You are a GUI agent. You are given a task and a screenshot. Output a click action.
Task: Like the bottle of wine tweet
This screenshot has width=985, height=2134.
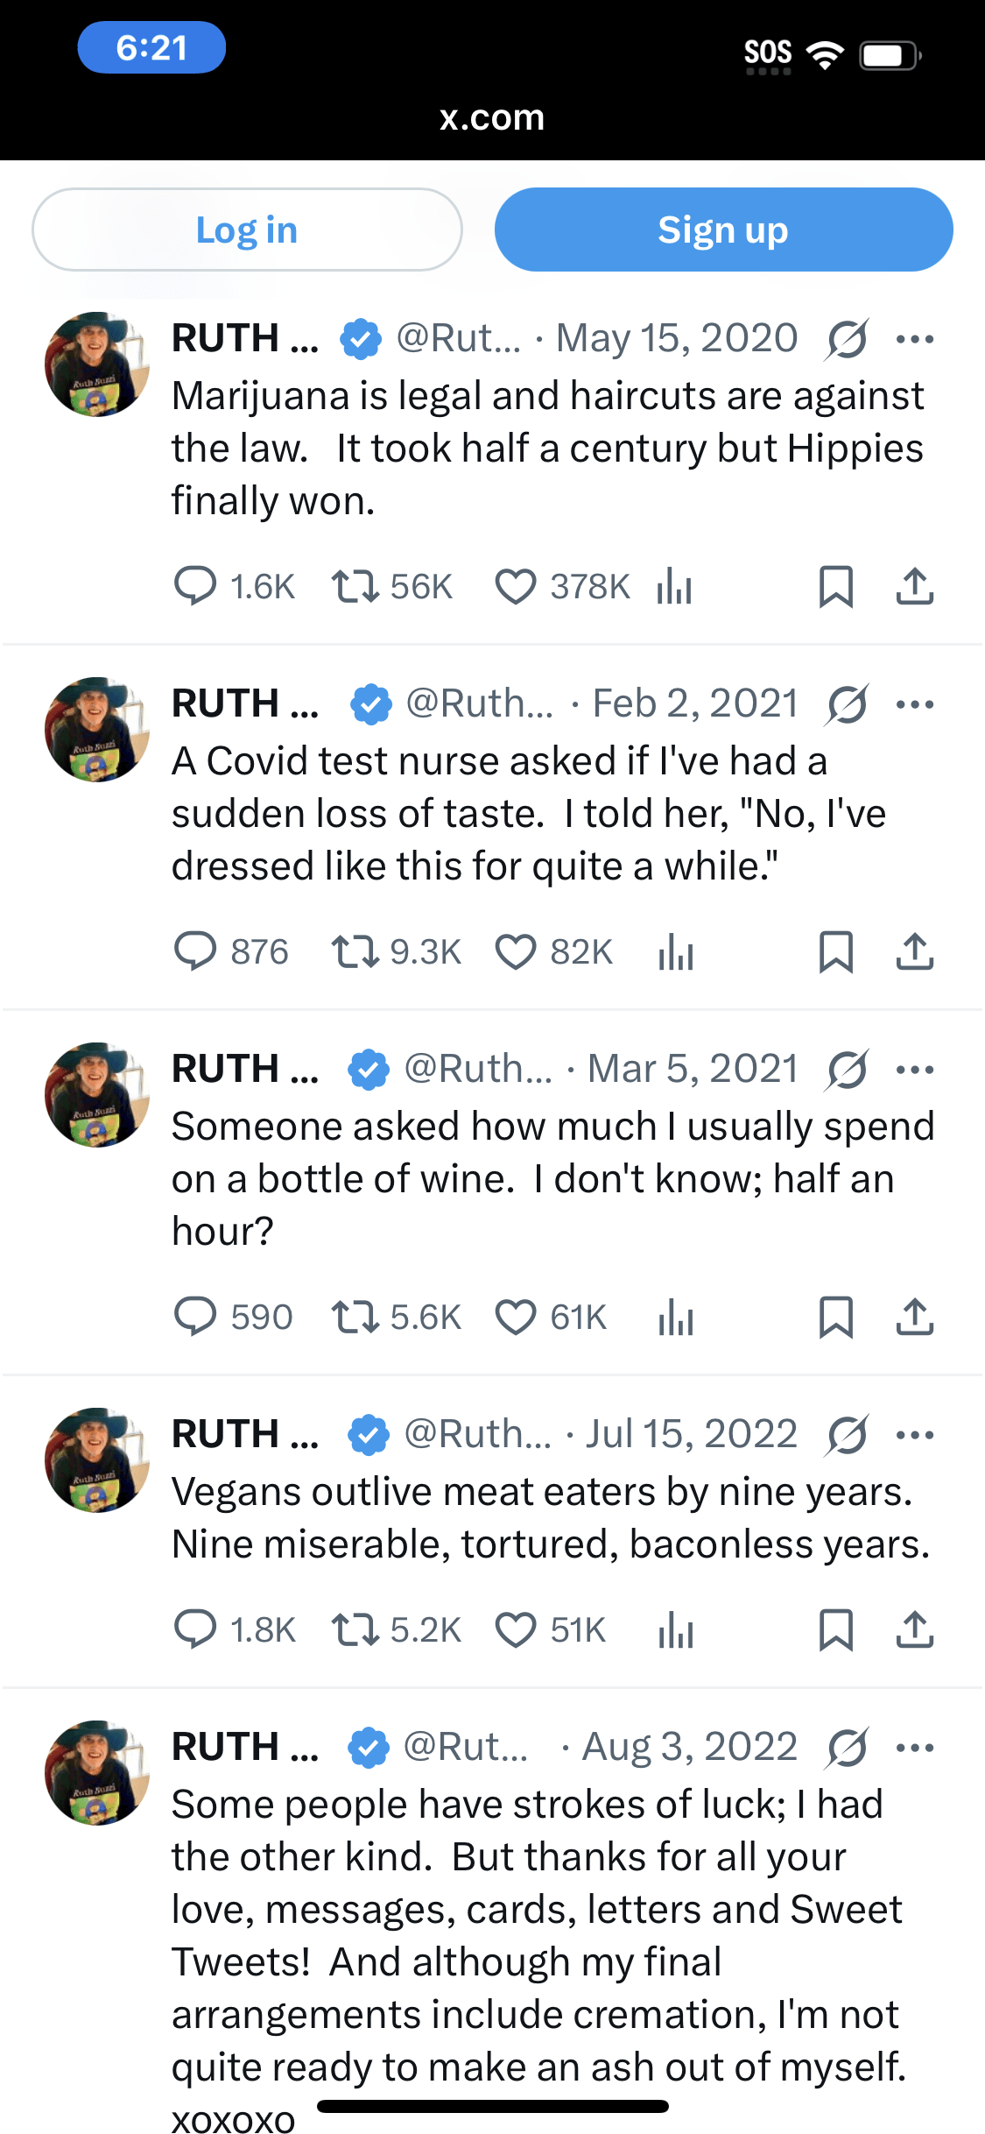[x=516, y=1317]
